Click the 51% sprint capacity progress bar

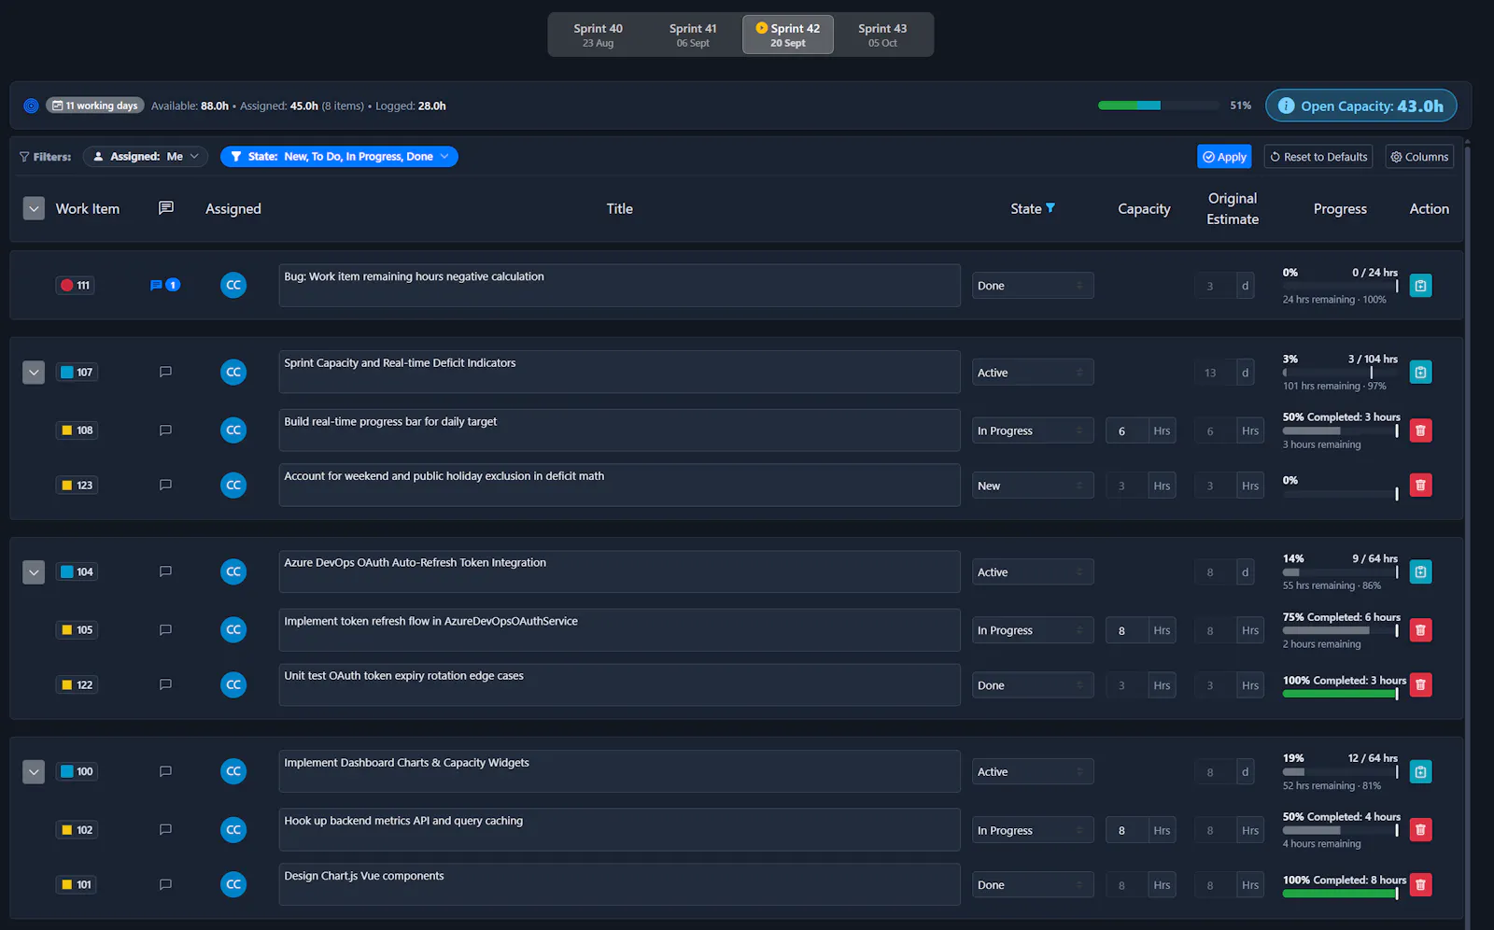1158,106
